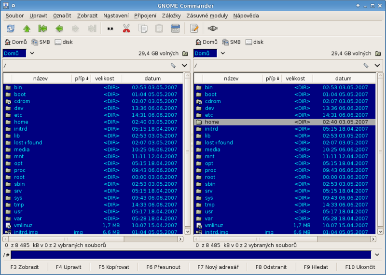Sort left pane by příp column

[81, 79]
